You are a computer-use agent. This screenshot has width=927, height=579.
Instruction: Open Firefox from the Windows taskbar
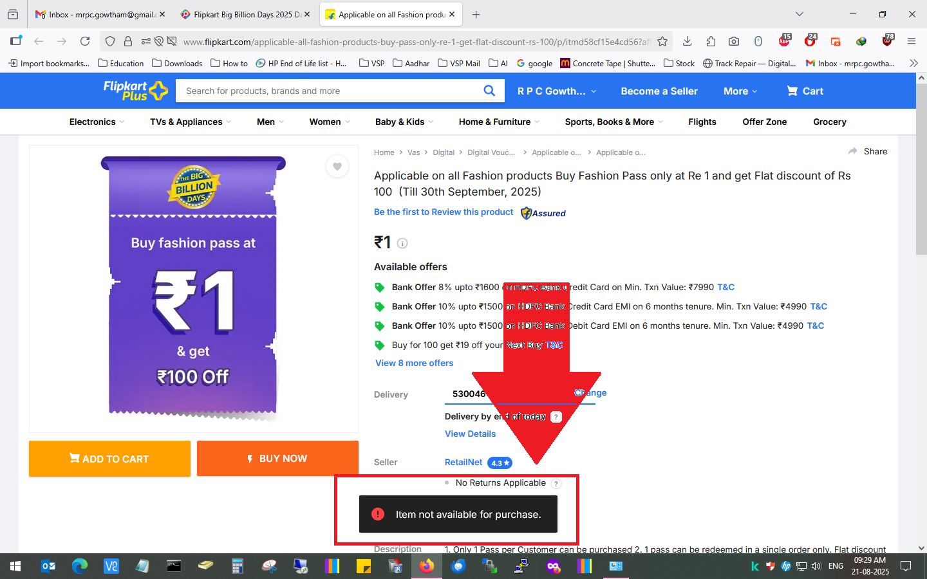click(426, 566)
